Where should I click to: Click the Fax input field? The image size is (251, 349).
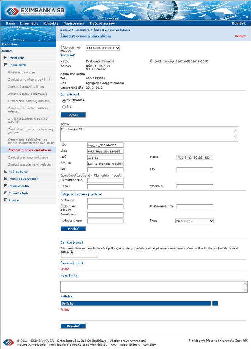point(195,170)
